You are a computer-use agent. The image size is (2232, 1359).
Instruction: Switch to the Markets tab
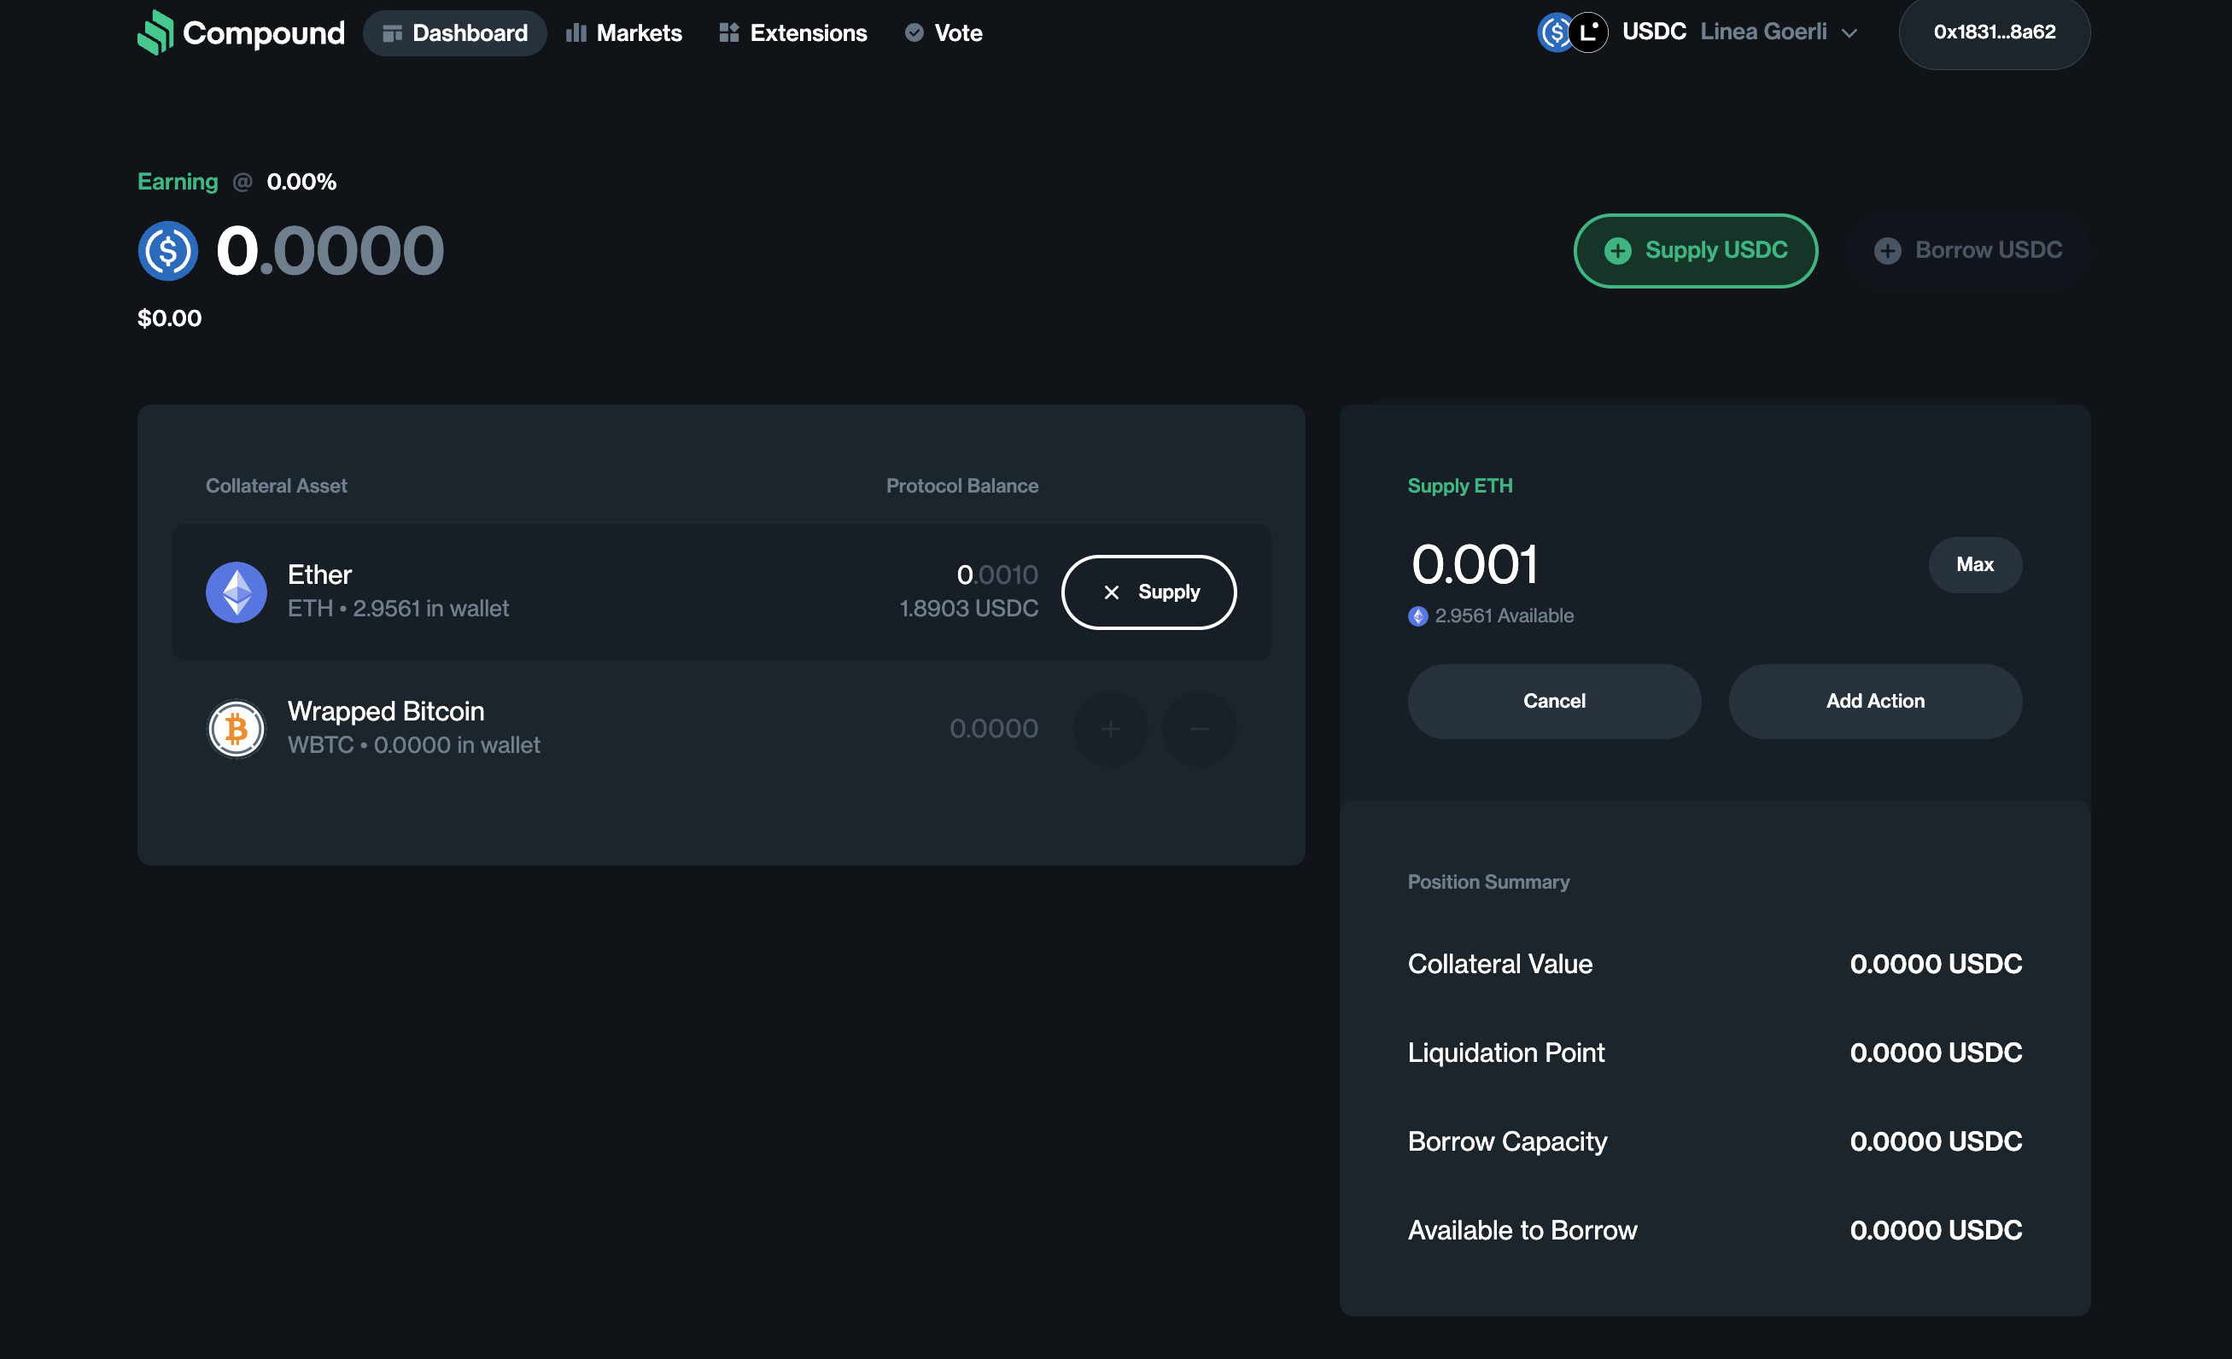click(624, 33)
